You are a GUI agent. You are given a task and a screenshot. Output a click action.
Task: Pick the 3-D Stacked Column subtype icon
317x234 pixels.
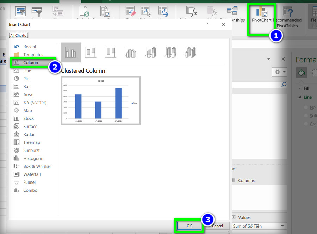tap(150, 53)
